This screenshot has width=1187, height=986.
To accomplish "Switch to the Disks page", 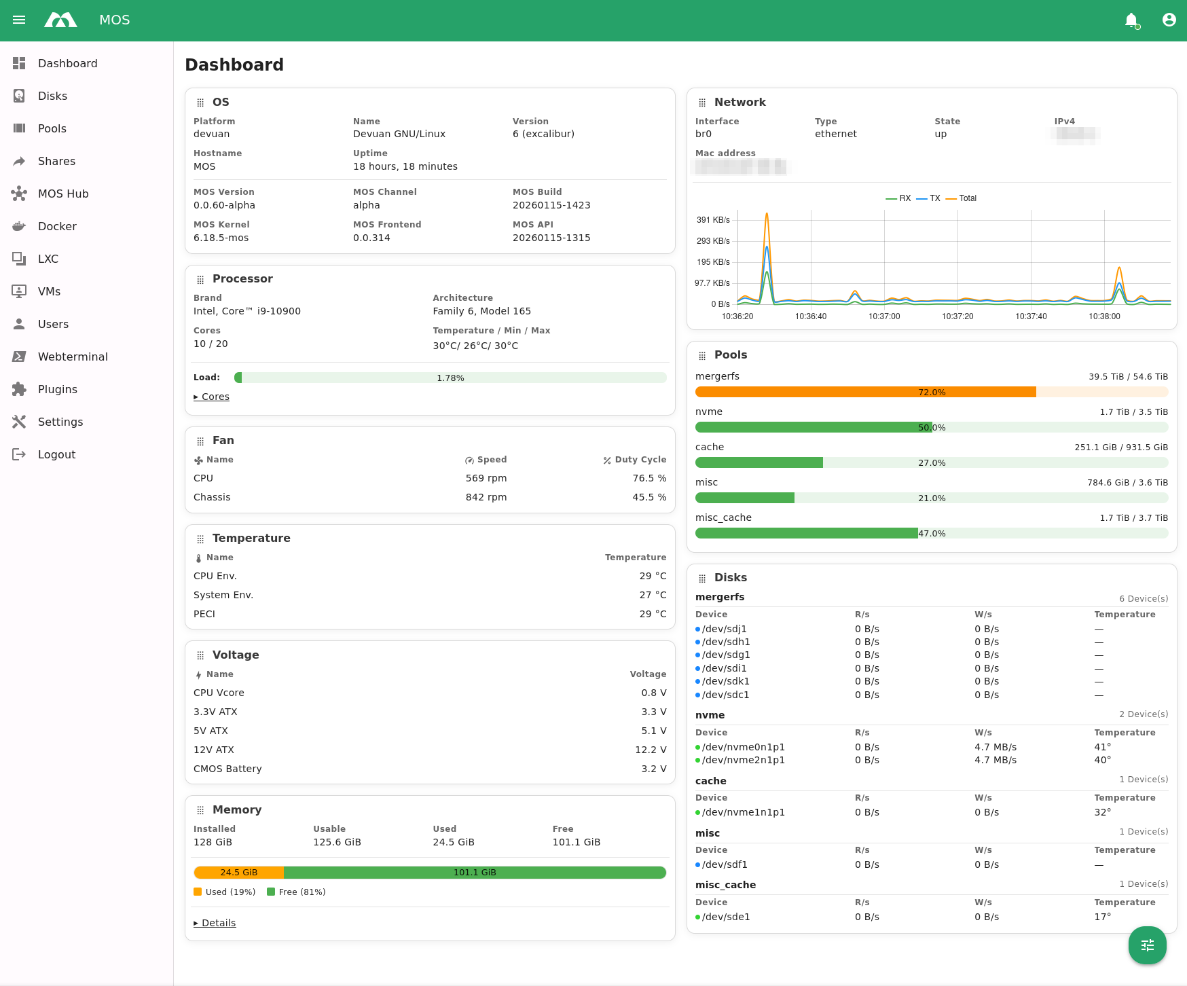I will click(52, 96).
